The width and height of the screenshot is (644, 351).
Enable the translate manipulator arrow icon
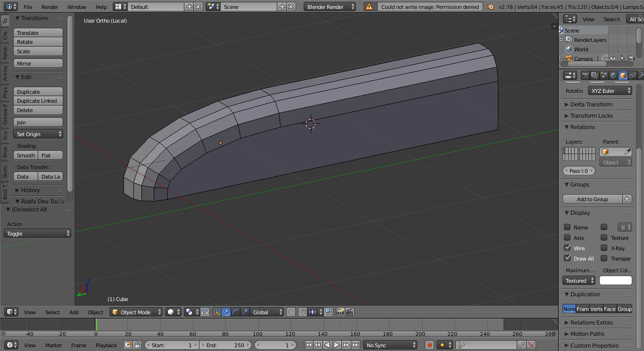click(226, 312)
